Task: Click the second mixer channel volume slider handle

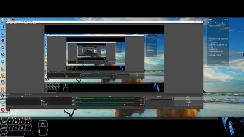Action: tap(125, 104)
